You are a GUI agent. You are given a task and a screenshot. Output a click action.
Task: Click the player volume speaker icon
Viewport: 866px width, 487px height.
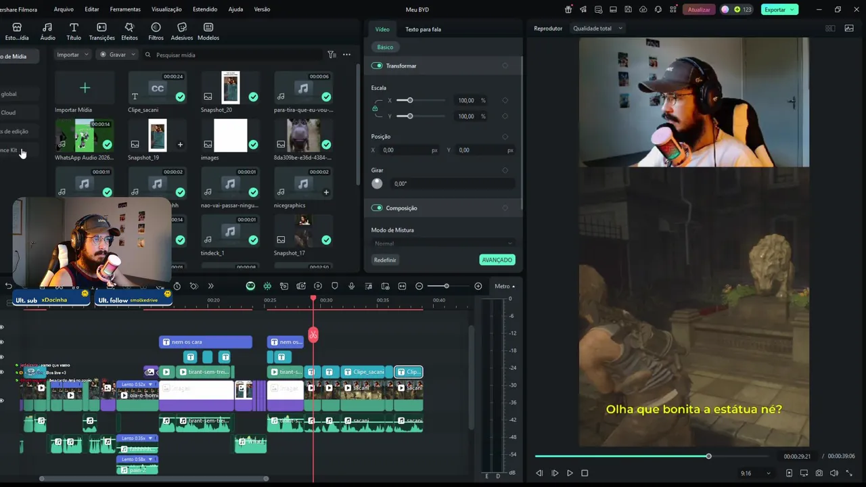(834, 473)
